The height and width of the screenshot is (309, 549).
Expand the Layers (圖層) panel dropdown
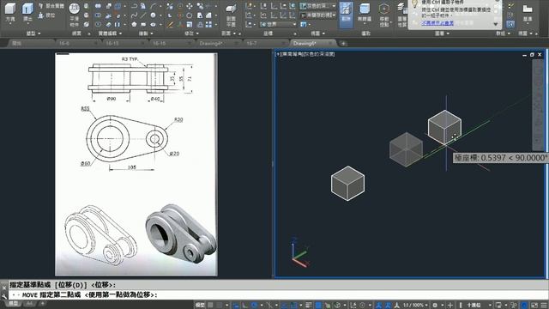point(442,33)
